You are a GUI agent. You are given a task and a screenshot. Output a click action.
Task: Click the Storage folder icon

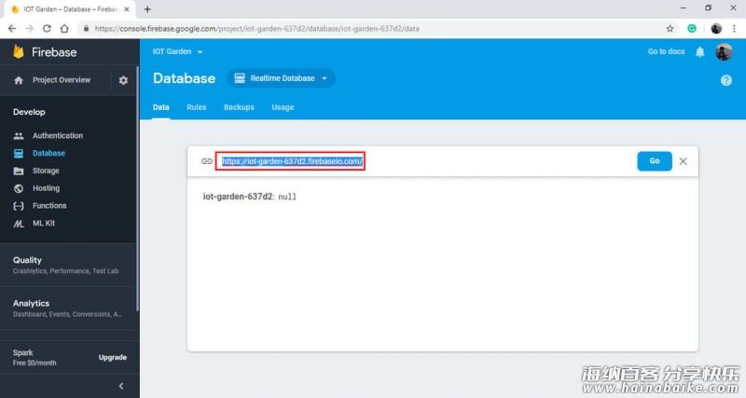pos(19,171)
